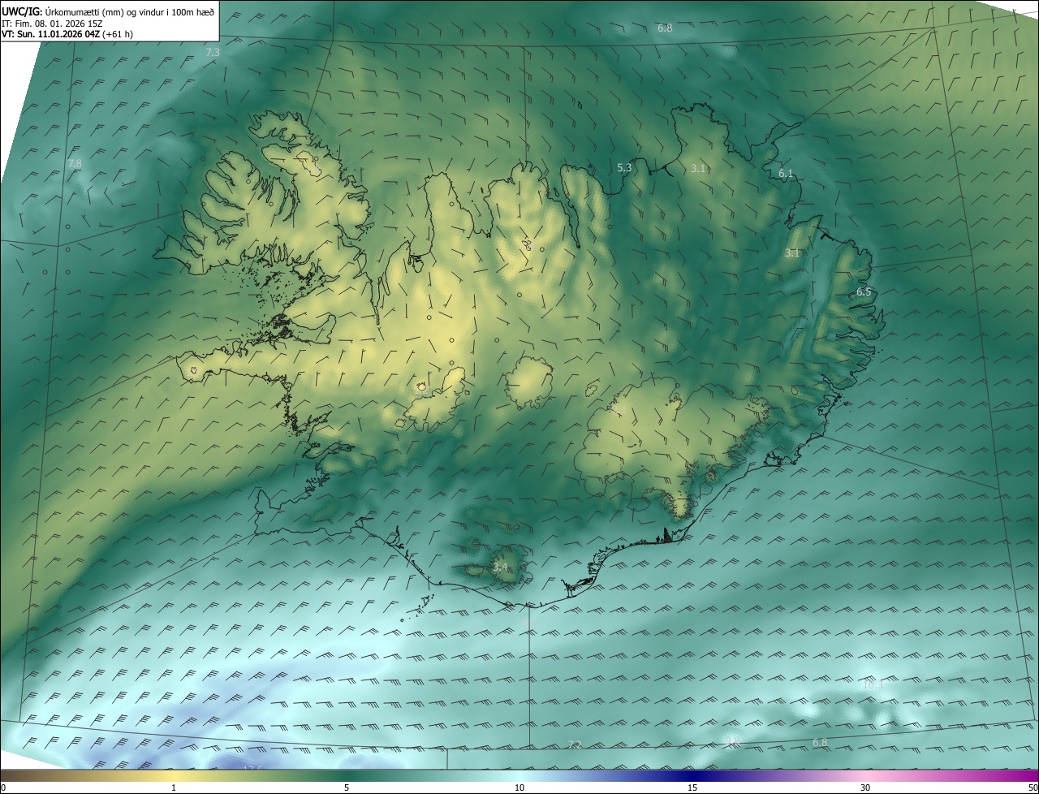Click the 9.8 precipitation value on the map
The image size is (1039, 794).
(731, 740)
